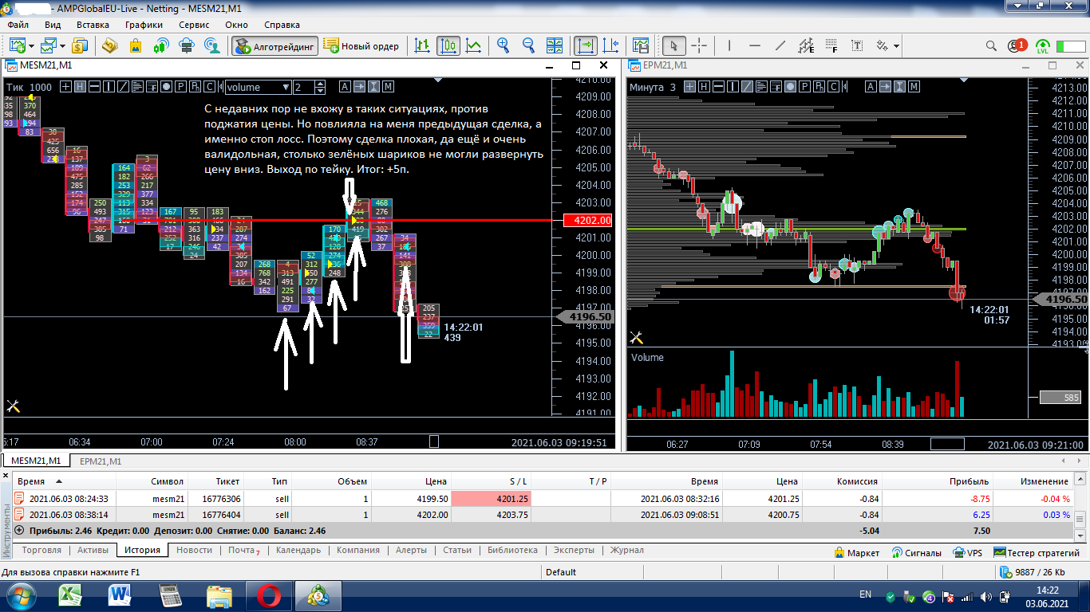Select the vertical line drawing tool
1090x612 pixels.
729,45
